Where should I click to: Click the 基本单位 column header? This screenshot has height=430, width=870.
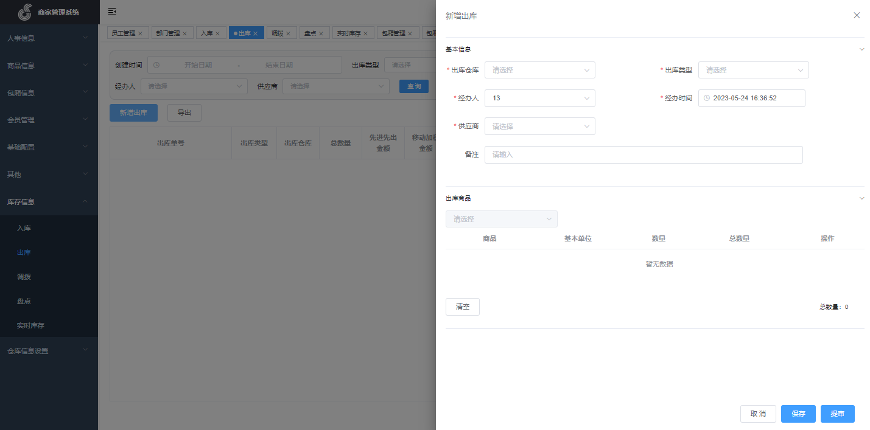coord(578,238)
